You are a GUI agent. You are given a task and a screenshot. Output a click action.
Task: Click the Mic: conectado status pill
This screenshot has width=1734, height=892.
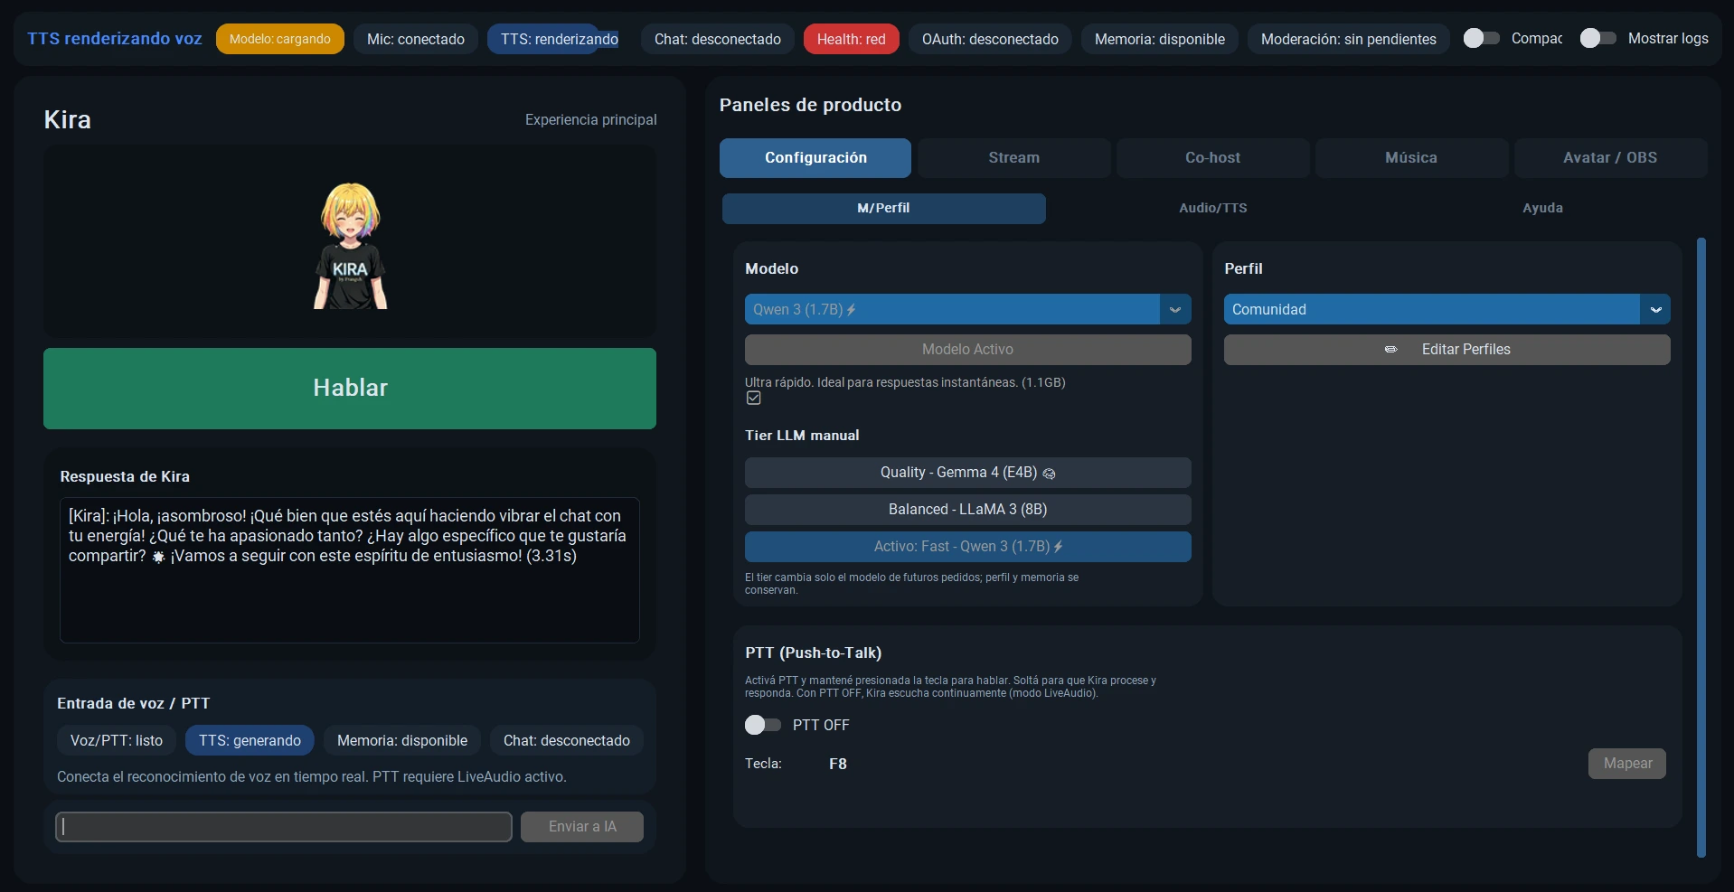(416, 39)
